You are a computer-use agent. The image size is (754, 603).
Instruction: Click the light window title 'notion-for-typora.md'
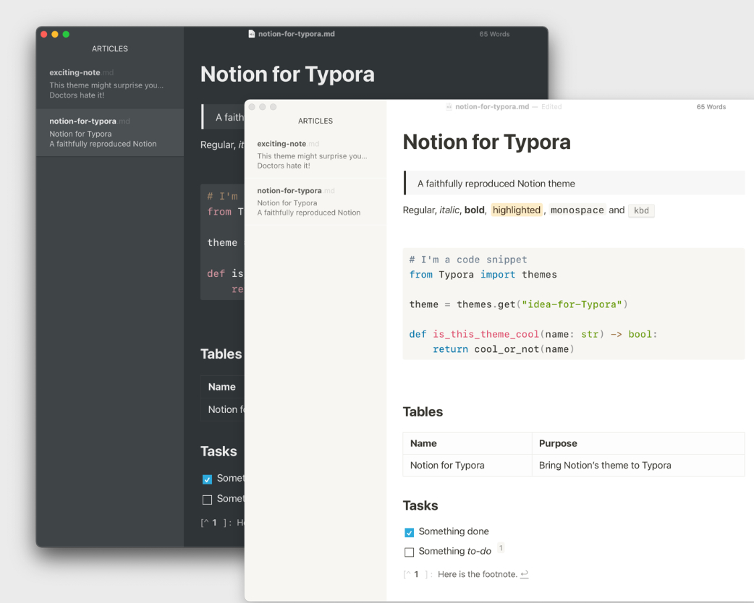click(x=492, y=107)
